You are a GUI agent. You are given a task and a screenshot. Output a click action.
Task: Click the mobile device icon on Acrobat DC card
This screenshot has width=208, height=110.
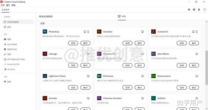click(197, 32)
